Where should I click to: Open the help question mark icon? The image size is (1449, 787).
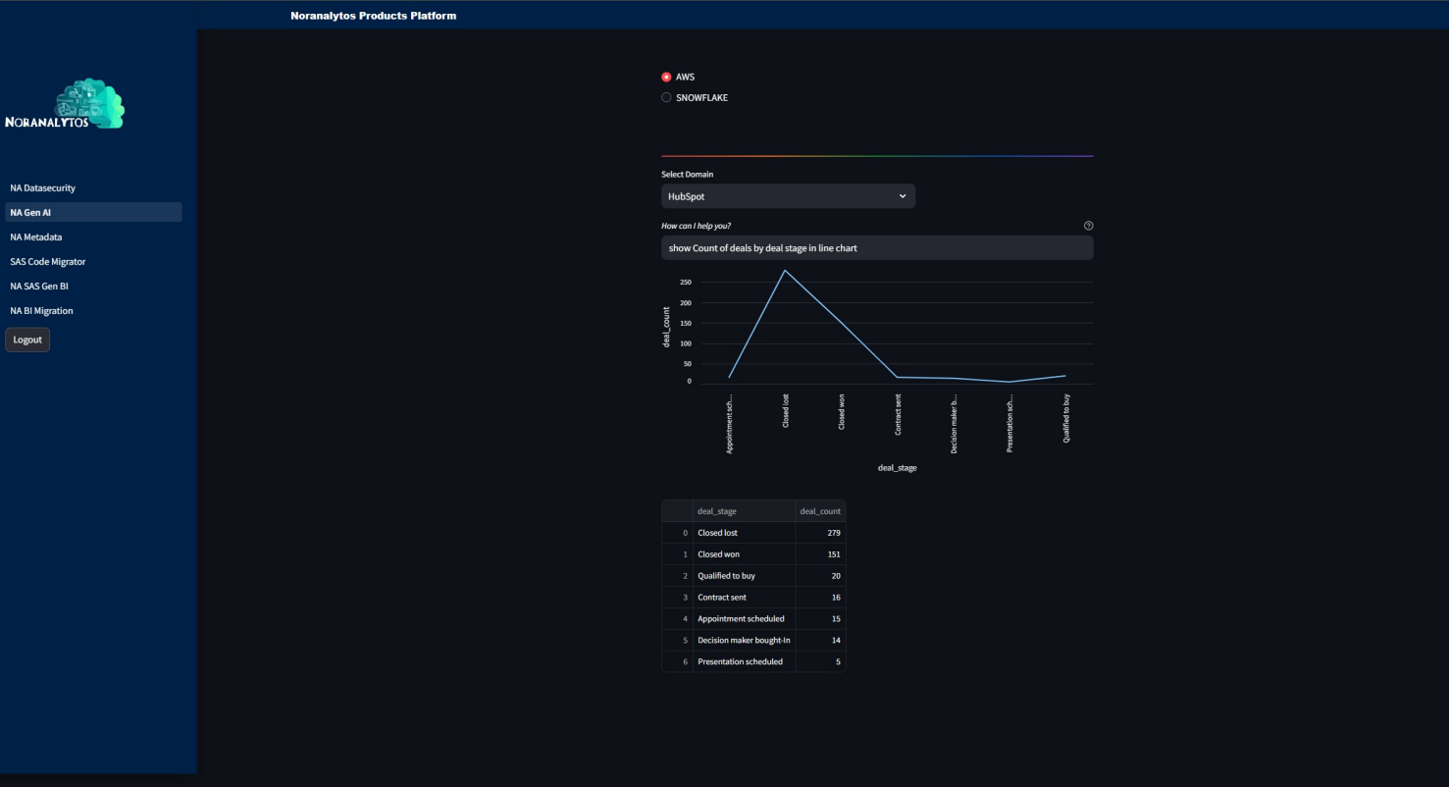1089,225
